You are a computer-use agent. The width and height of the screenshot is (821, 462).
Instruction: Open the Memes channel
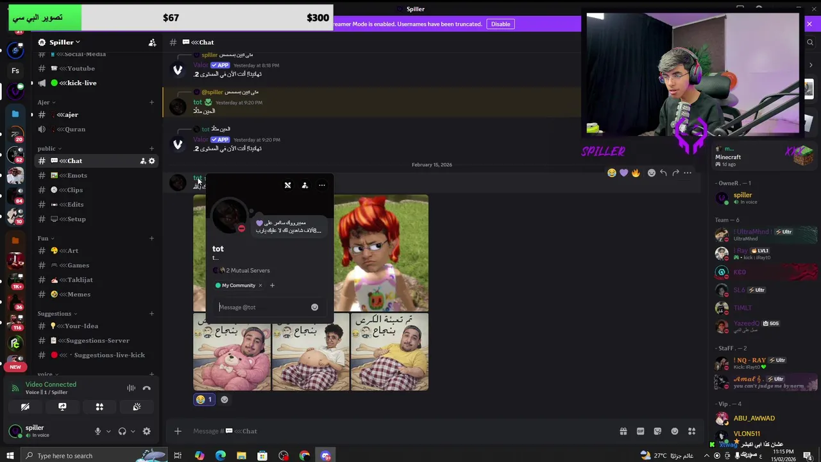tap(96, 295)
